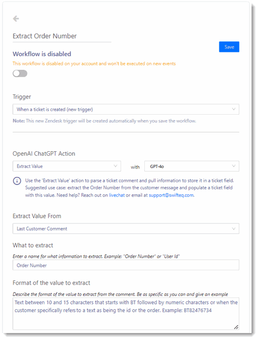Screen dimensions: 256x337
Task: Enable the workflow toggle switch
Action: pyautogui.click(x=20, y=74)
